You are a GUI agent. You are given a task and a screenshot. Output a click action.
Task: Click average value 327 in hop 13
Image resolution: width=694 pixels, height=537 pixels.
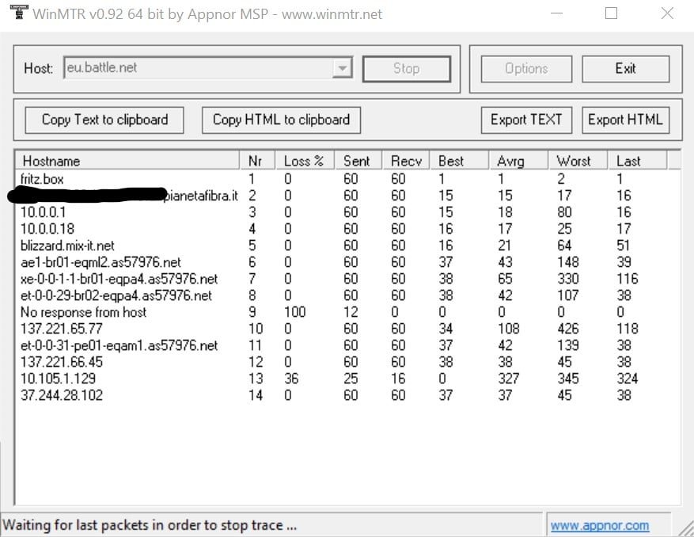click(509, 379)
